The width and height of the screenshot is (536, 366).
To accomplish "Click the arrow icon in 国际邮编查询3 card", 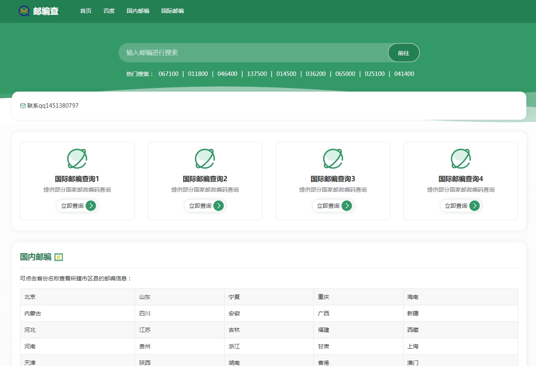I will tap(347, 206).
